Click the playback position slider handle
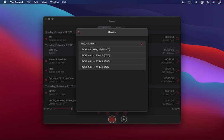The width and height of the screenshot is (224, 140). tap(72, 109)
